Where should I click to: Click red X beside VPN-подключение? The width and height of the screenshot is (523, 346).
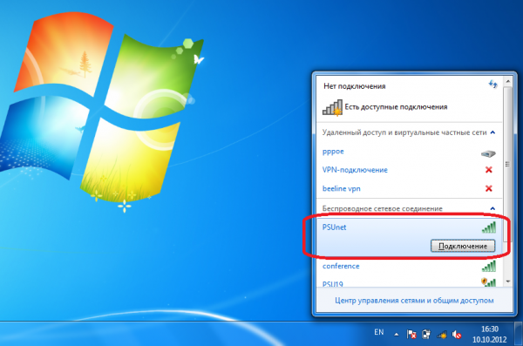[489, 170]
